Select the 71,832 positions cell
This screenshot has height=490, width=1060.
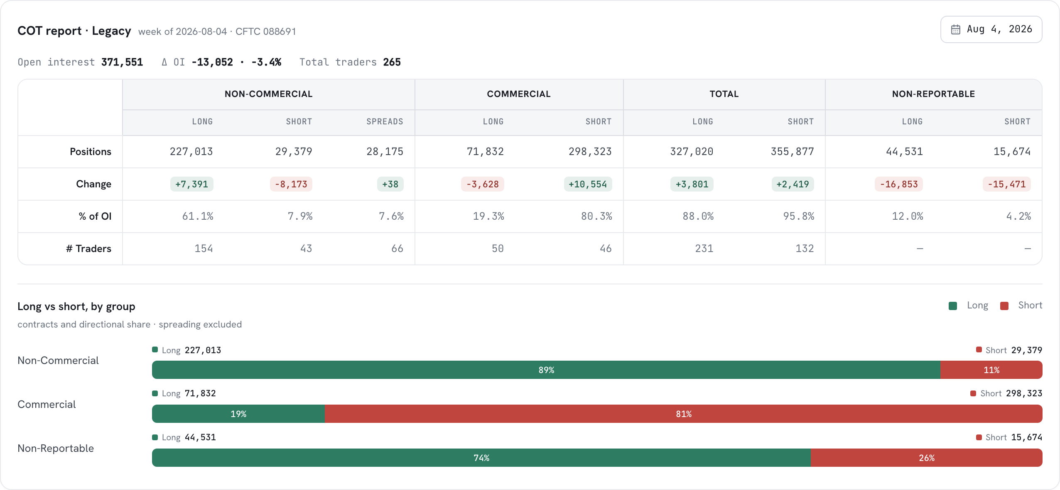click(485, 152)
